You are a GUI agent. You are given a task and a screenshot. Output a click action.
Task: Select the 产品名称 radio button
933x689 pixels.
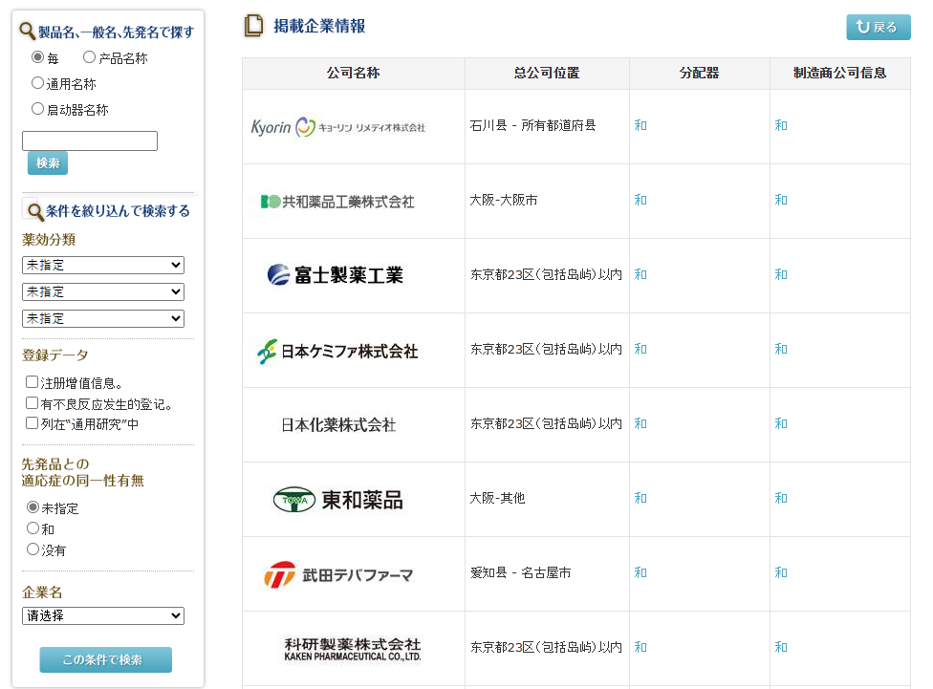[x=90, y=57]
